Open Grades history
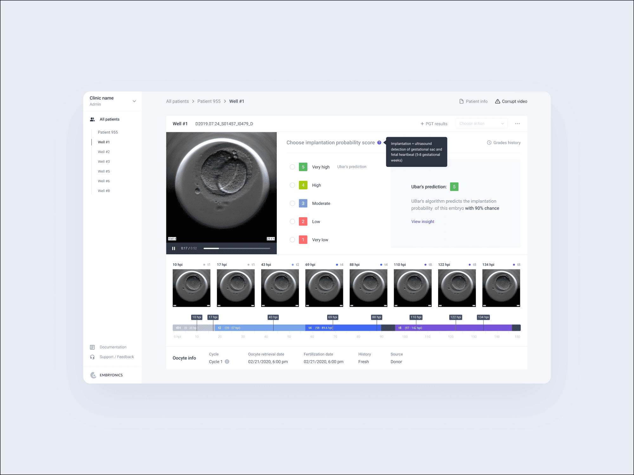The image size is (634, 475). pos(503,142)
